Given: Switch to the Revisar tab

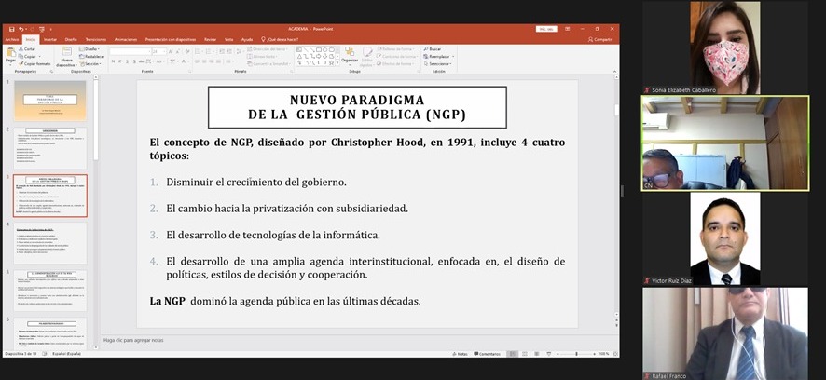Looking at the screenshot, I should [x=210, y=39].
